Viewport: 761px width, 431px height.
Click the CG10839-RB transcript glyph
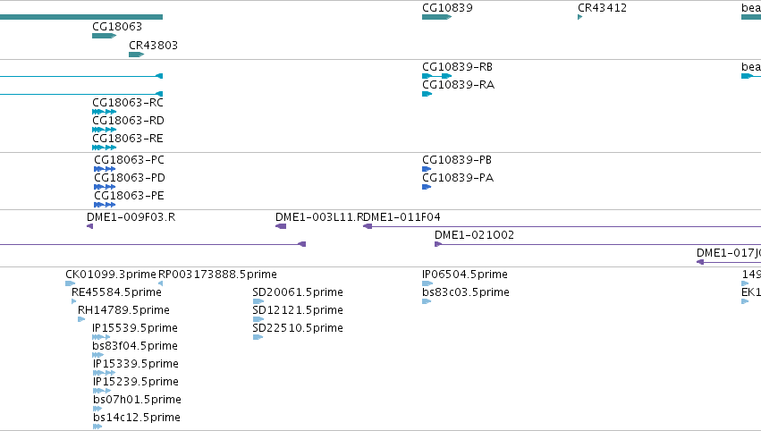(x=436, y=76)
